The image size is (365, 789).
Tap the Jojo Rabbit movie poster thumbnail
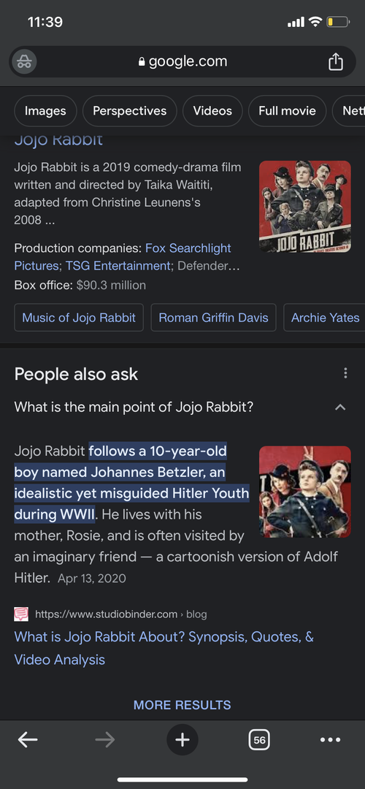(305, 206)
